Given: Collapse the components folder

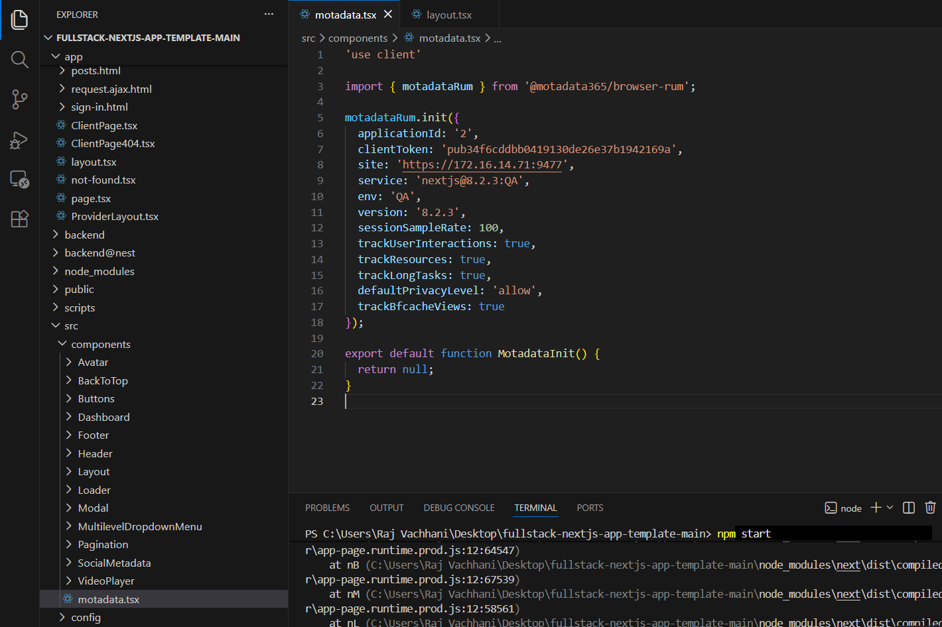Looking at the screenshot, I should pyautogui.click(x=164, y=344).
